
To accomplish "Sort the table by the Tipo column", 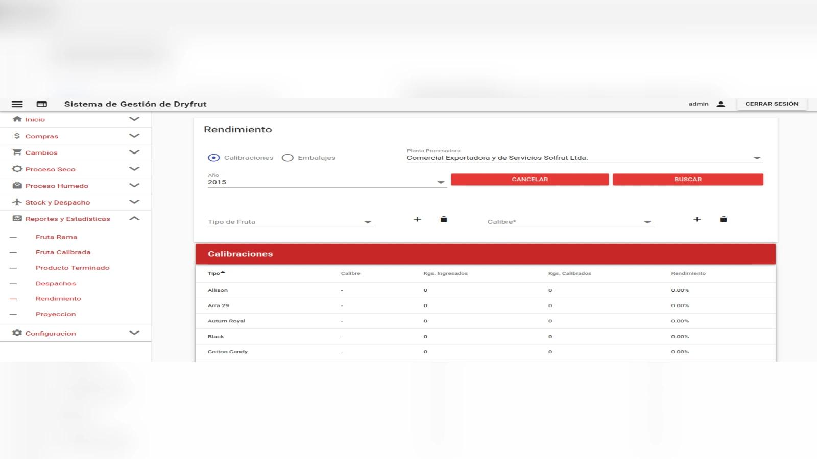I will 215,273.
